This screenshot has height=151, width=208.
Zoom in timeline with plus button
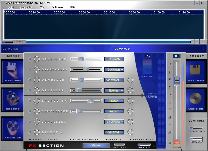[202, 42]
